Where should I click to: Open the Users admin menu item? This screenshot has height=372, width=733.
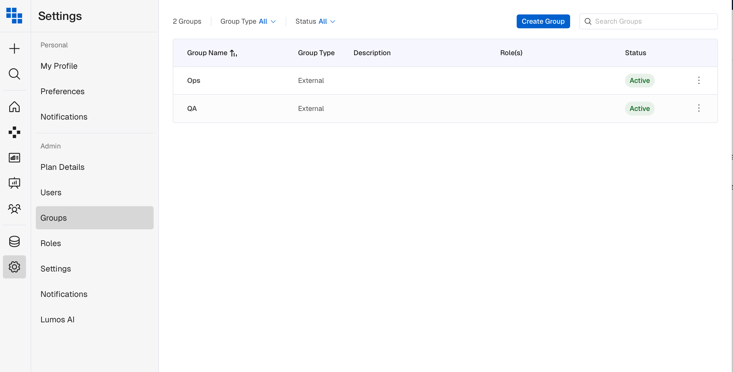51,192
